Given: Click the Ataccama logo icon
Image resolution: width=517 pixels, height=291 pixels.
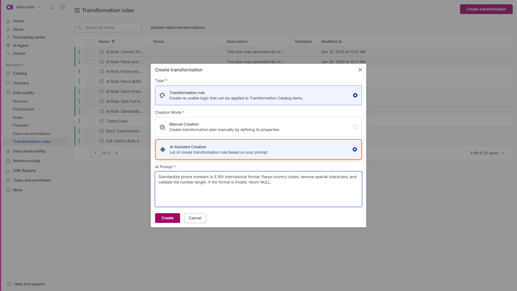Looking at the screenshot, I should tap(9, 7).
